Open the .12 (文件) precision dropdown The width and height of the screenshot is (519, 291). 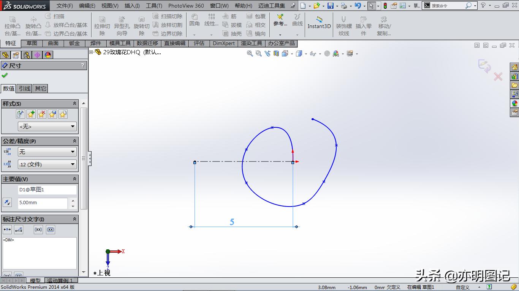point(47,164)
